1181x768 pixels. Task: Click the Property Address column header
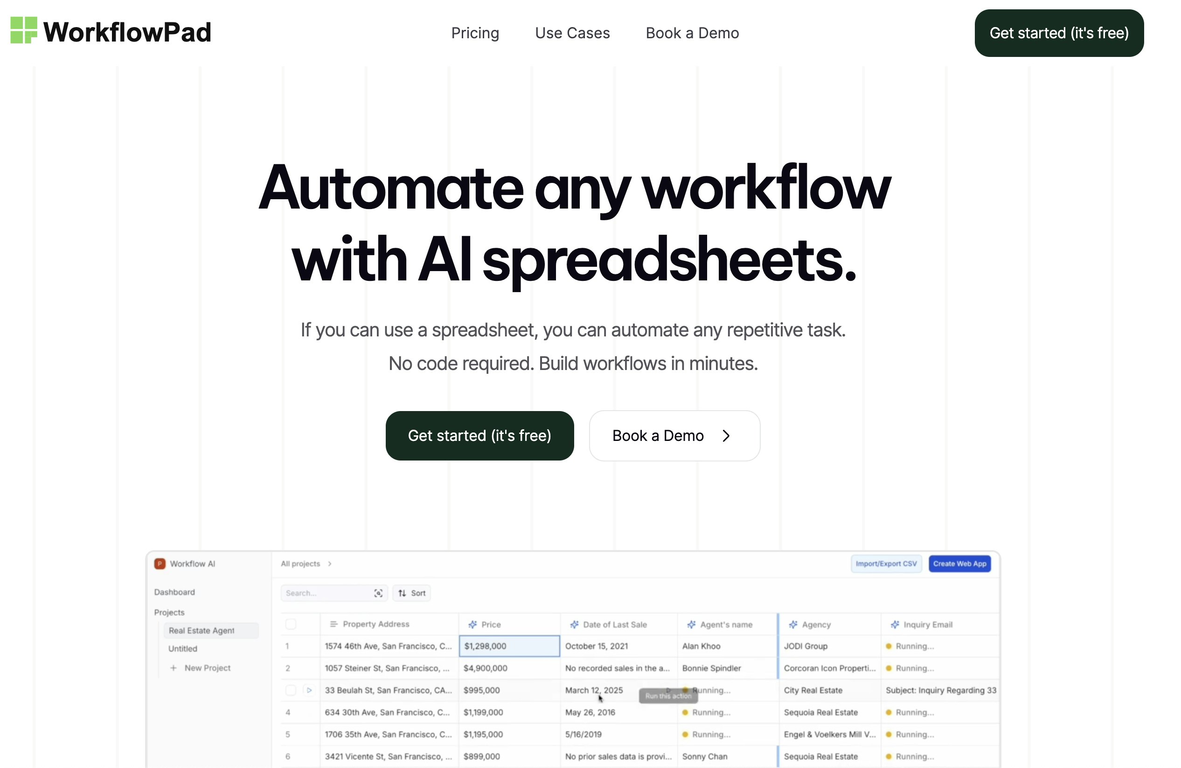389,624
